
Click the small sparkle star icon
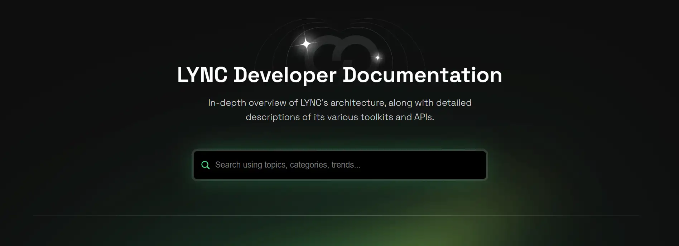377,57
